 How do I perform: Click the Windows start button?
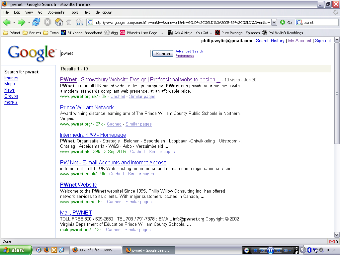[16, 250]
